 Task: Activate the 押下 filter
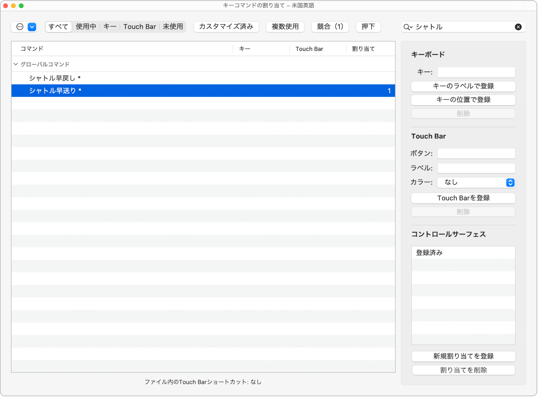pos(368,27)
